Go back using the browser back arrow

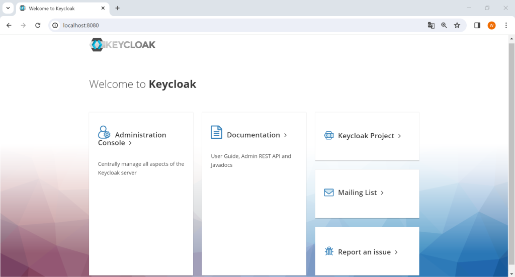pyautogui.click(x=9, y=25)
